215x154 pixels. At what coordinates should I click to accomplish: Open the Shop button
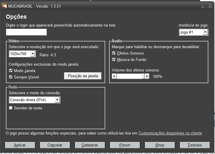coord(160,145)
